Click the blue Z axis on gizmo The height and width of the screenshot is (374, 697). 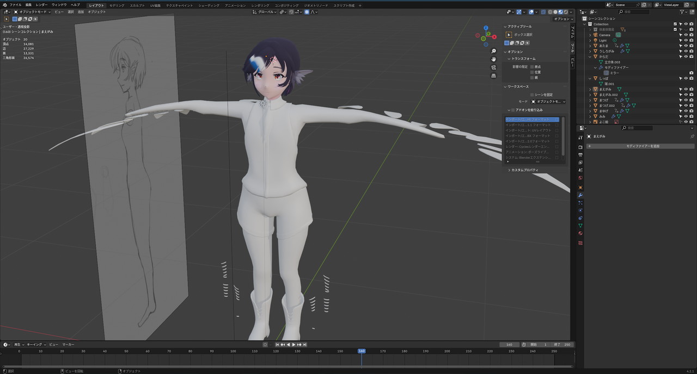click(486, 27)
